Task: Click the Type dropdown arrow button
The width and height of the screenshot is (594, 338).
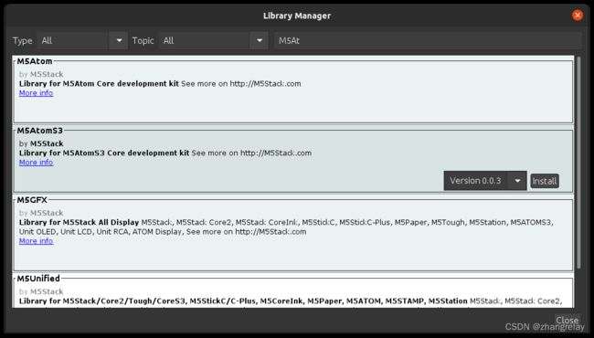Action: pos(119,40)
